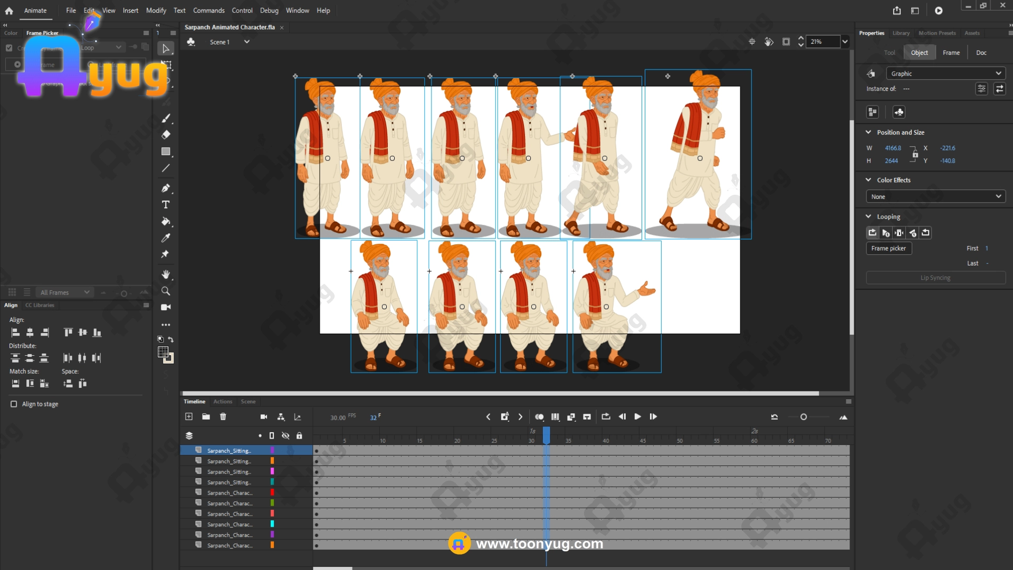Image resolution: width=1013 pixels, height=570 pixels.
Task: Delete layer with trash icon
Action: click(223, 417)
